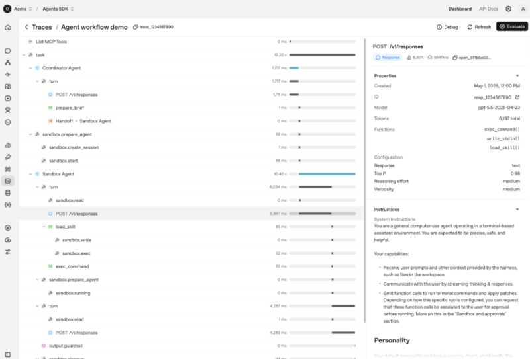Select POST /v1/responses row of 4,263 ms
This screenshot has height=359, width=530.
[191, 333]
